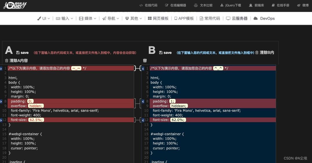The width and height of the screenshot is (312, 163).
Task: Click 'font-weight: 400;' in editor A
Action: [26, 115]
